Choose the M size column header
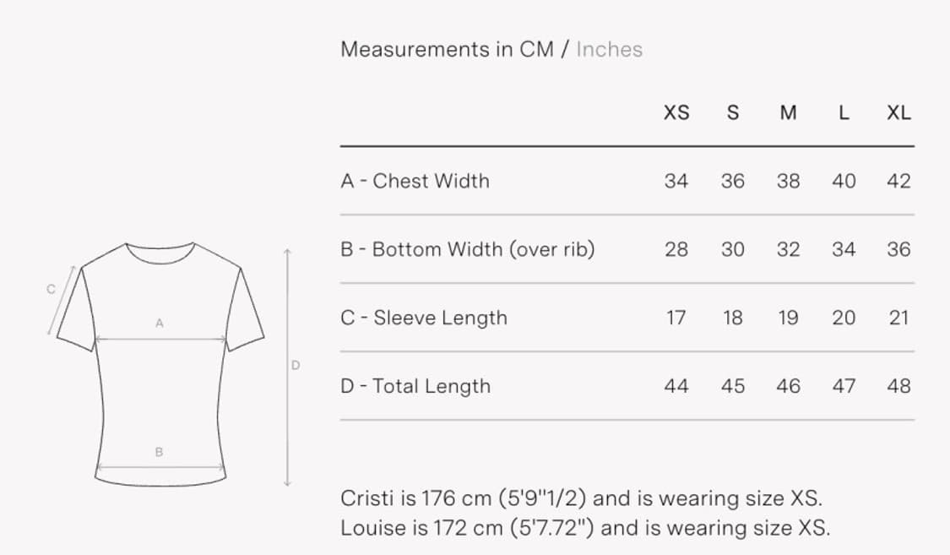The image size is (950, 555). 788,113
